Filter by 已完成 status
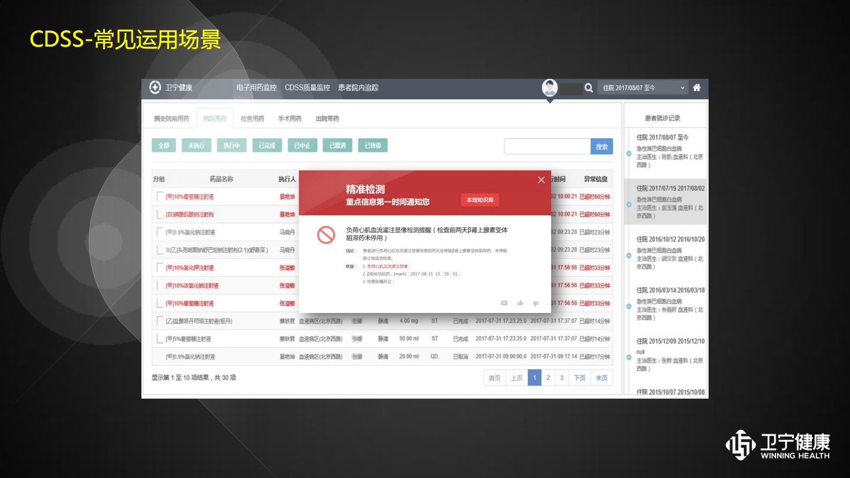Screen dimensions: 850x478 click(267, 145)
